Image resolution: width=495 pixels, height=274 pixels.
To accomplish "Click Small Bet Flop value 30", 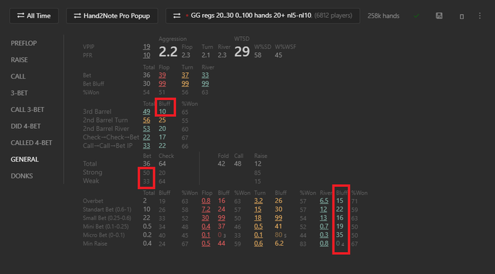I will tap(205, 218).
